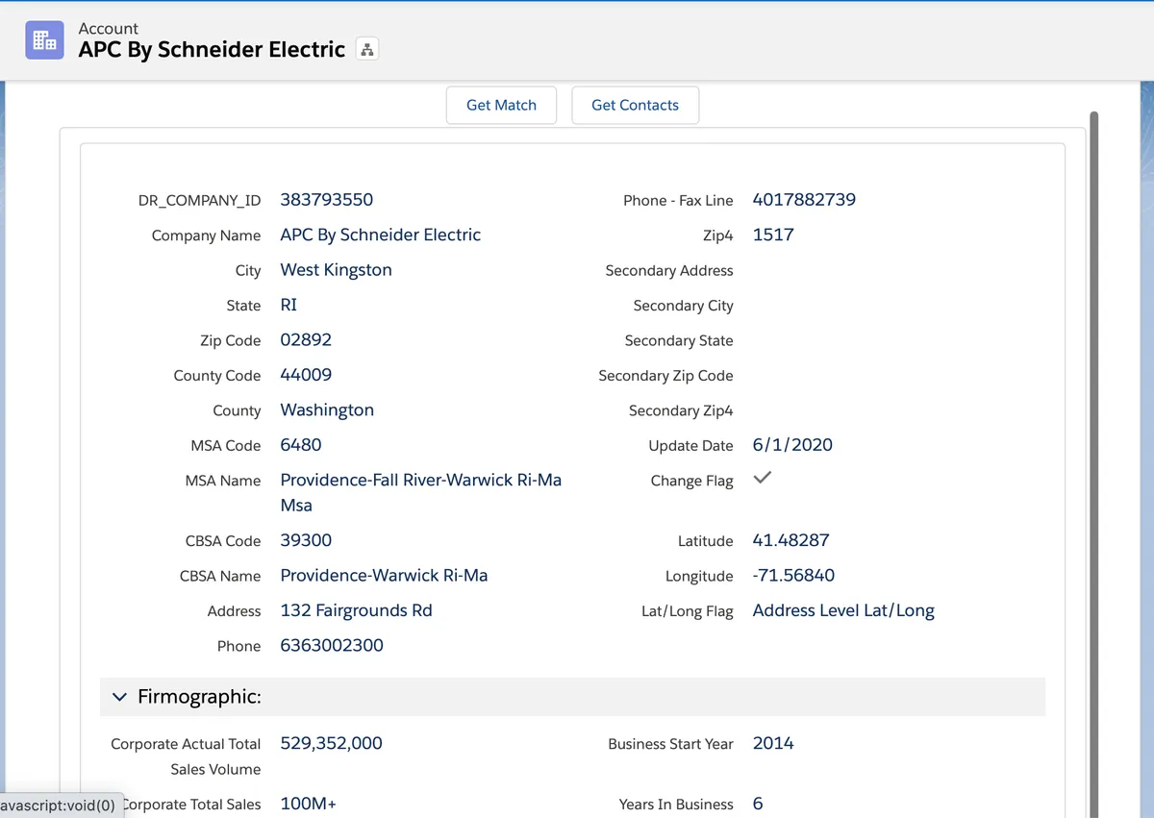Click the MSA Name value Providence-Fall River-Warwick
This screenshot has width=1154, height=818.
420,492
